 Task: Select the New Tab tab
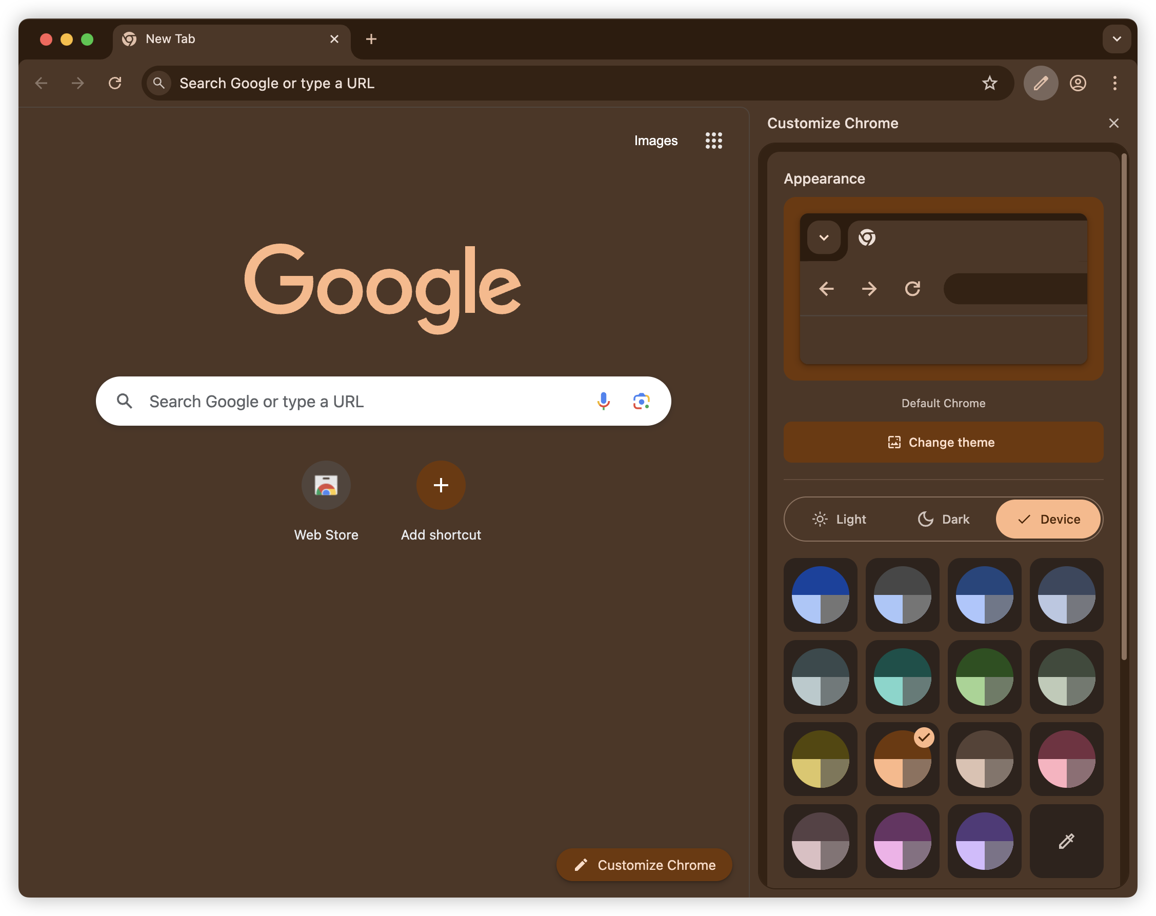[232, 39]
